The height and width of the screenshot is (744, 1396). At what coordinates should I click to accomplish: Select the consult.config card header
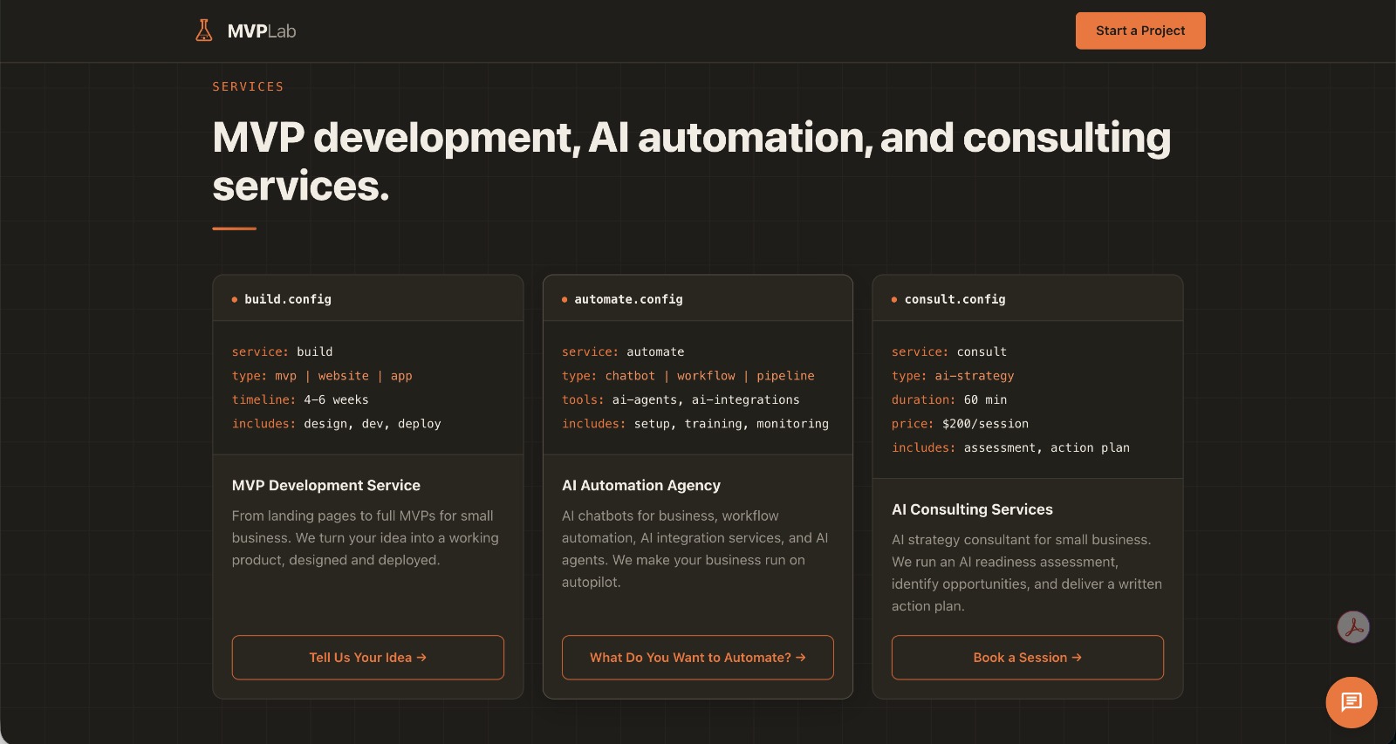point(1027,299)
